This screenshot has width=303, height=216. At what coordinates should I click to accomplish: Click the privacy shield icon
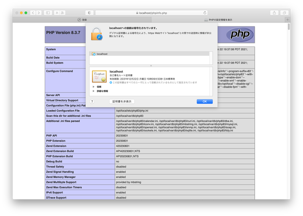coord(89,13)
